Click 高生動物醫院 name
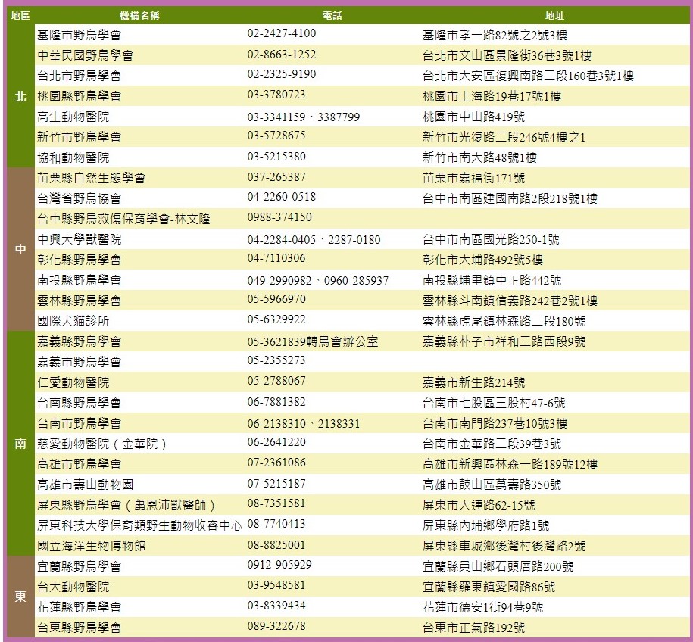The image size is (693, 642). tap(73, 117)
